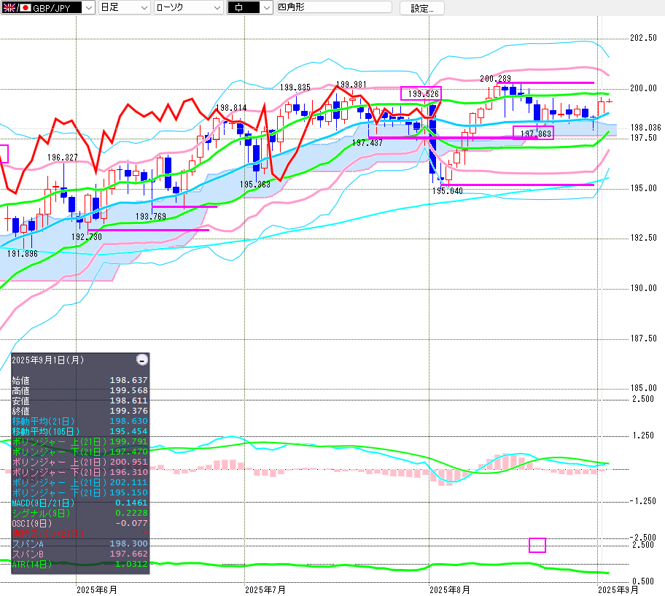
Task: Click the 移動平均(105日) row
Action: point(79,431)
